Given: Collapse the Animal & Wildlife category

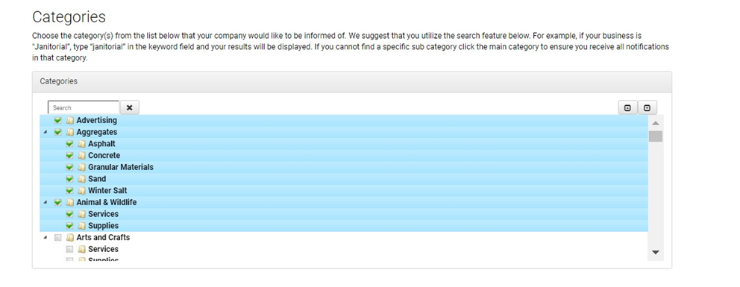Looking at the screenshot, I should (46, 203).
